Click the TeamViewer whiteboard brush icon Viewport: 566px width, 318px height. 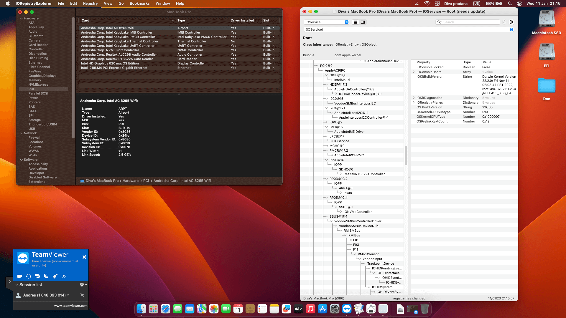click(x=55, y=276)
